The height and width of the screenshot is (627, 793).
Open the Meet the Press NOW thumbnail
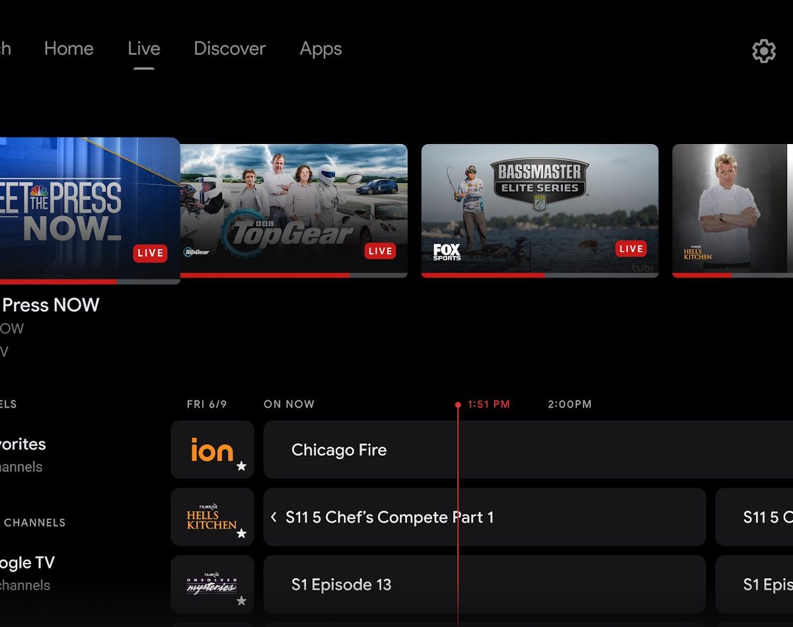coord(86,208)
